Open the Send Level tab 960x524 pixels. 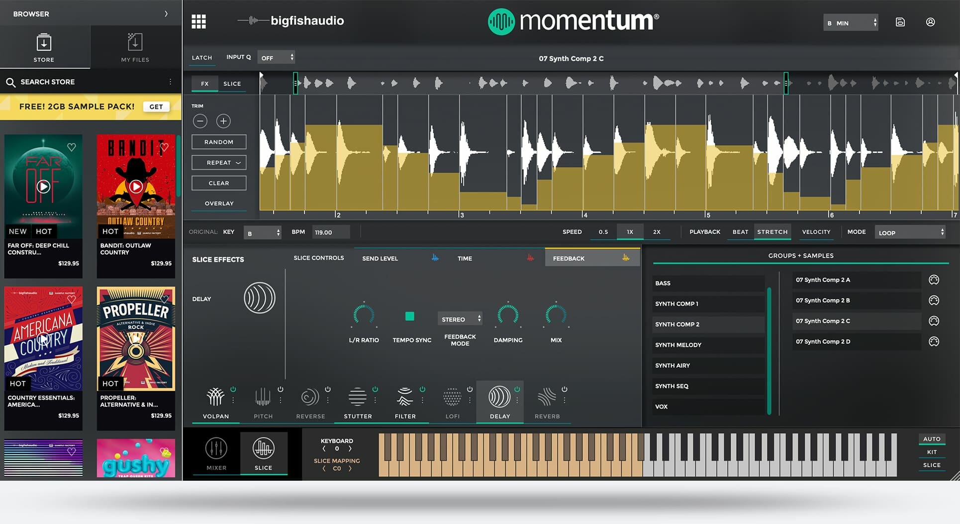tap(380, 258)
